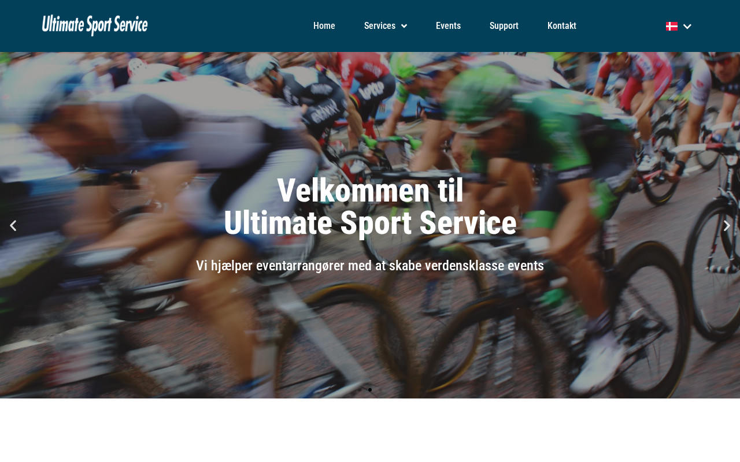Screen dimensions: 740x462
Task: Show the previous slide with left arrow
Action: pyautogui.click(x=13, y=226)
